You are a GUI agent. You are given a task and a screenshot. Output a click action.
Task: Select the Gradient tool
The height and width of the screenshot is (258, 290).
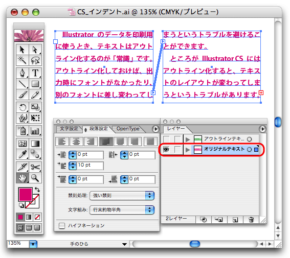(35, 144)
